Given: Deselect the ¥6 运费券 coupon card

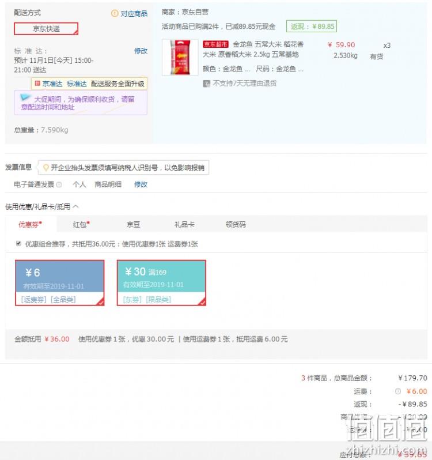Looking at the screenshot, I should point(60,283).
